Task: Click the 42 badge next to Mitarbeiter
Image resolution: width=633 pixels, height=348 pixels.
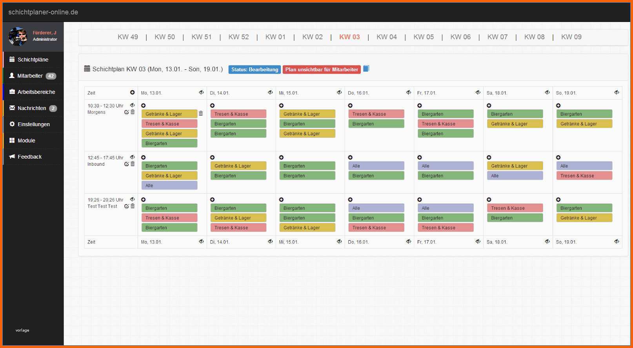Action: click(x=51, y=76)
